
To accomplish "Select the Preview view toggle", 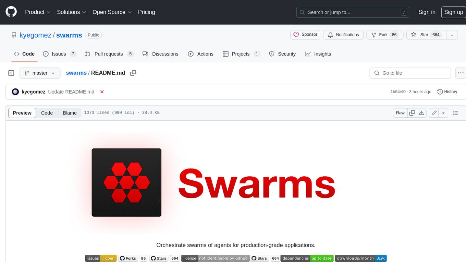I will [22, 113].
